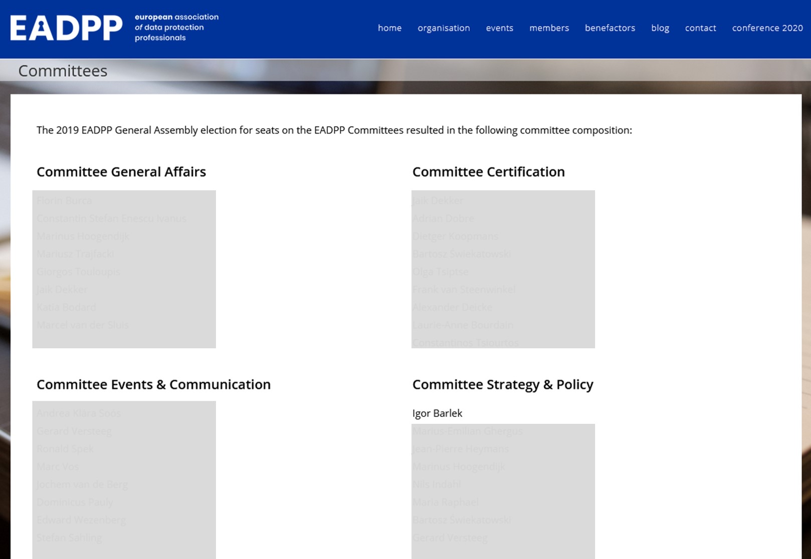Click the Committee General Affairs heading
This screenshot has height=559, width=811.
pos(121,172)
